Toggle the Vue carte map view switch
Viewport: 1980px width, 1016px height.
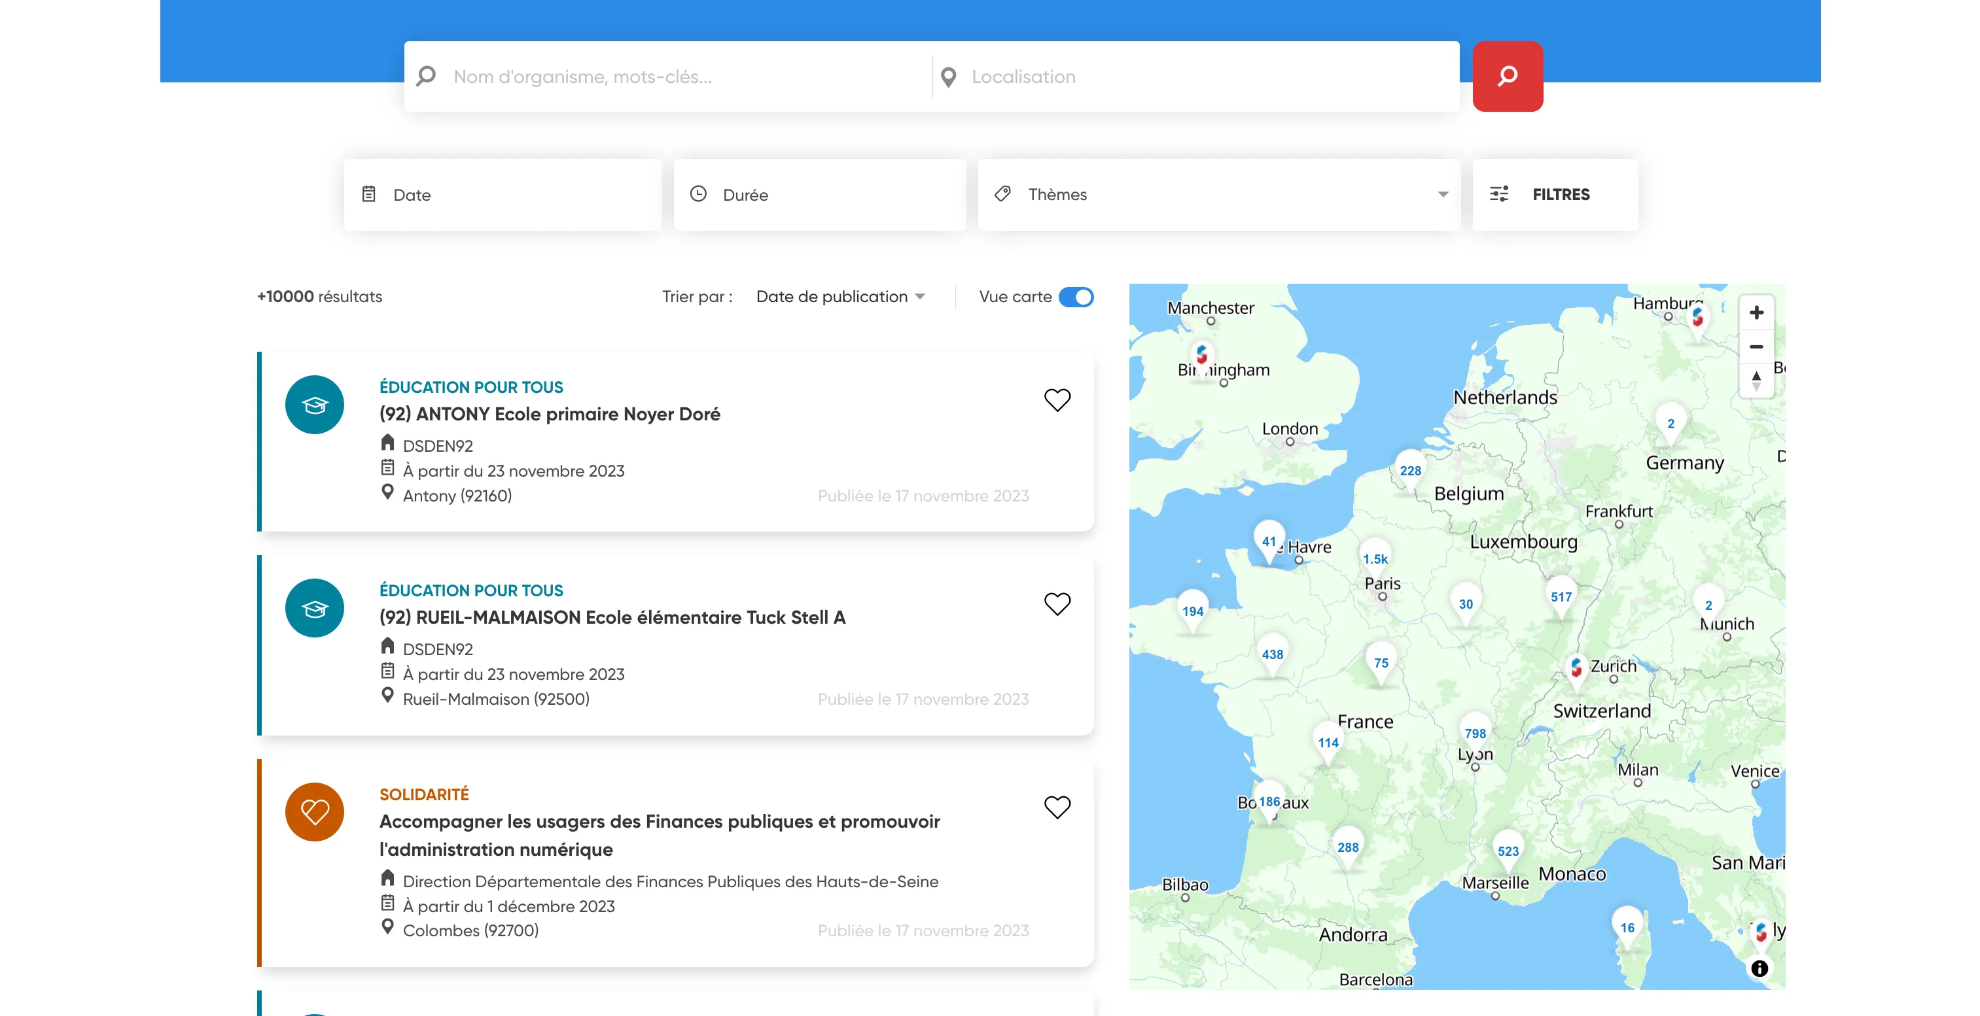click(x=1076, y=296)
